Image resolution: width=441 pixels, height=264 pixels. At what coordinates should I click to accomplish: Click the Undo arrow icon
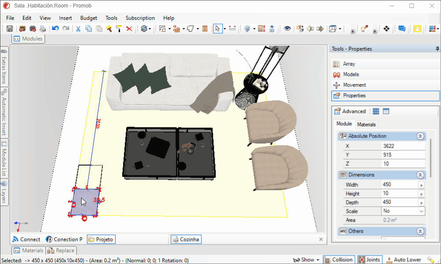(55, 29)
